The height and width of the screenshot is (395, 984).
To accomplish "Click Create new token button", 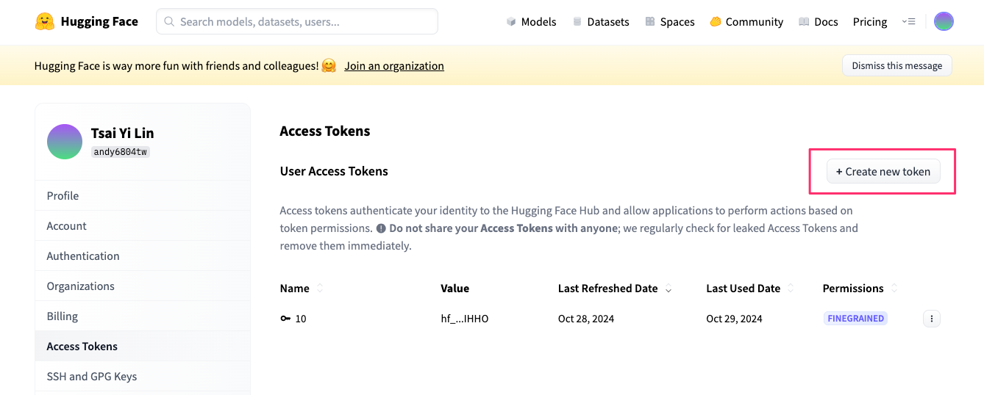I will (x=883, y=172).
